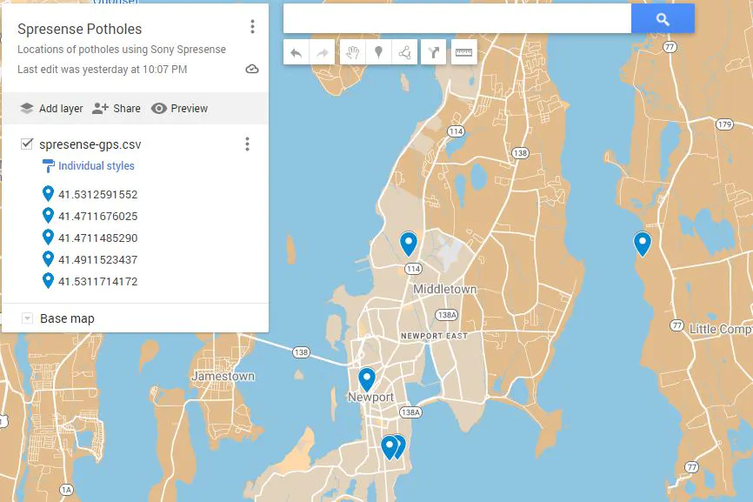Image resolution: width=753 pixels, height=502 pixels.
Task: Open the map Preview
Action: (180, 109)
